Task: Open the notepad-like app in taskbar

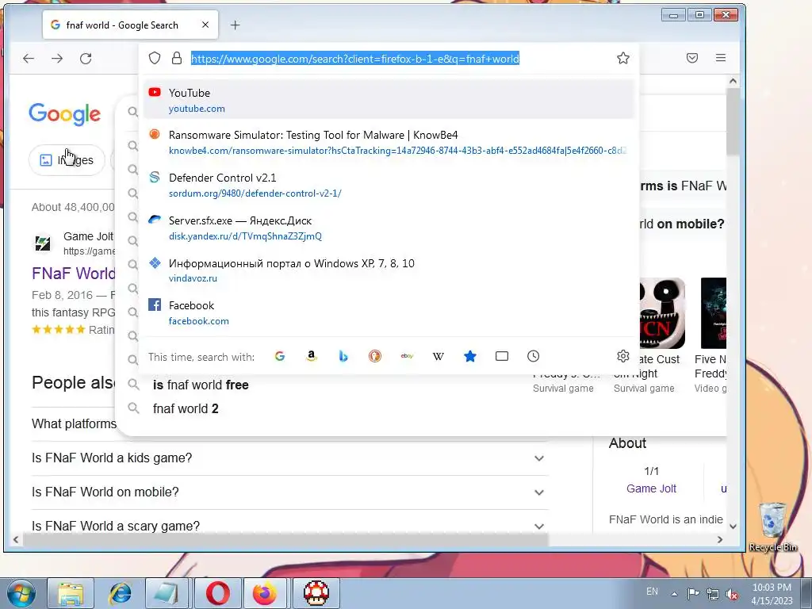Action: pos(168,593)
